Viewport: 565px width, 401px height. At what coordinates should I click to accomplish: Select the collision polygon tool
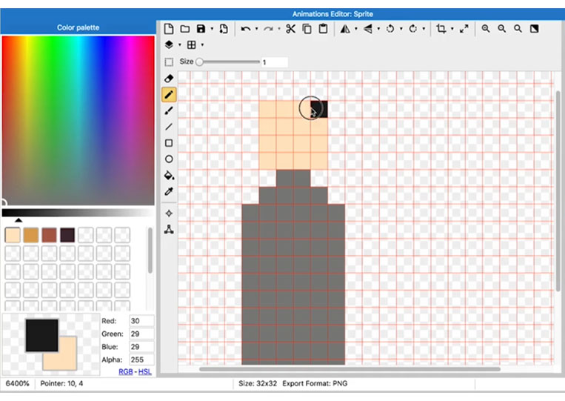click(x=169, y=229)
